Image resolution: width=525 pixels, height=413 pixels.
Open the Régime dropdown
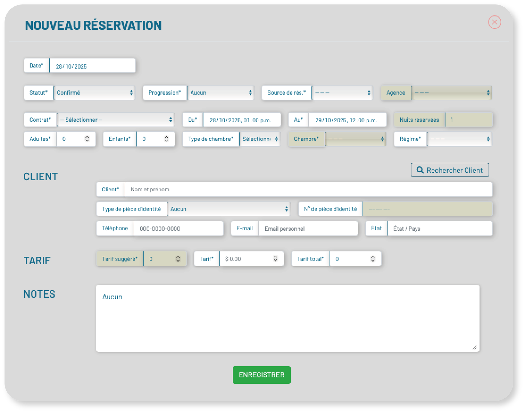click(459, 139)
